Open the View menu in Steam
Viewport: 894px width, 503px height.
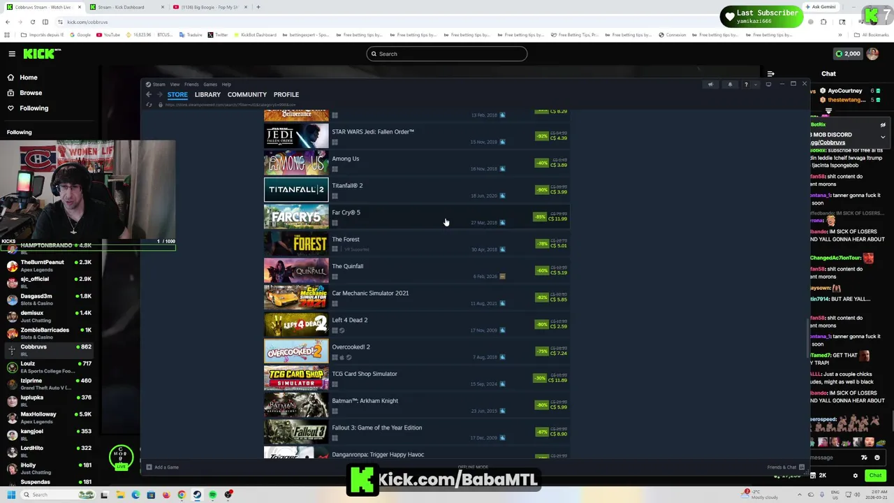coord(175,85)
